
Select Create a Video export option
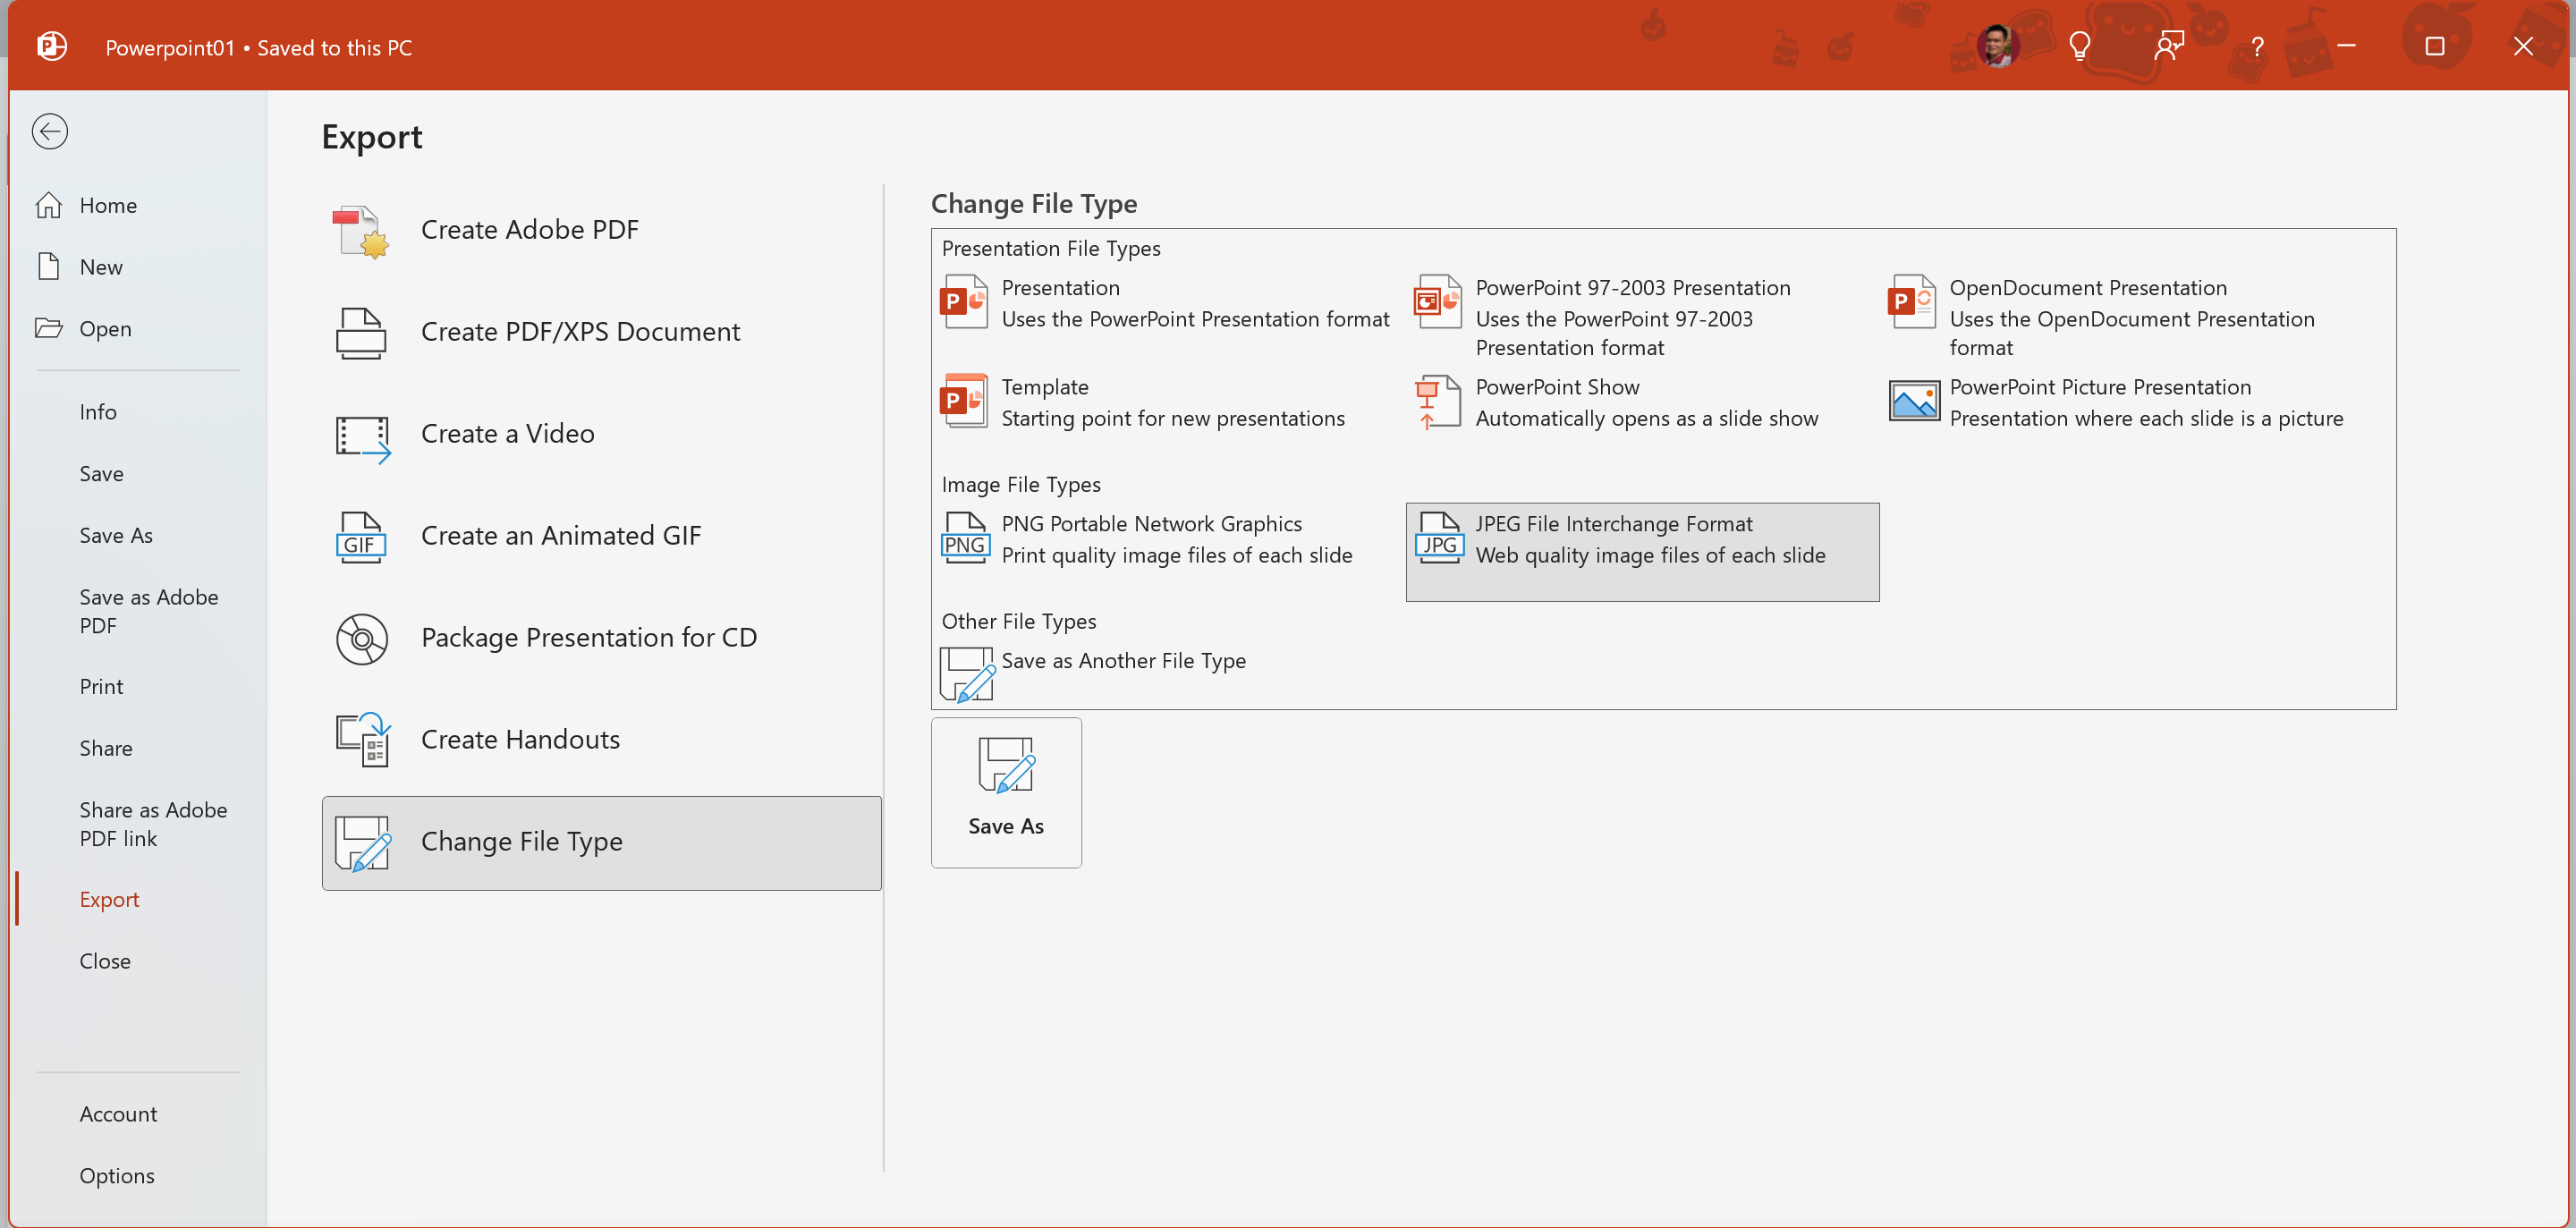(507, 433)
